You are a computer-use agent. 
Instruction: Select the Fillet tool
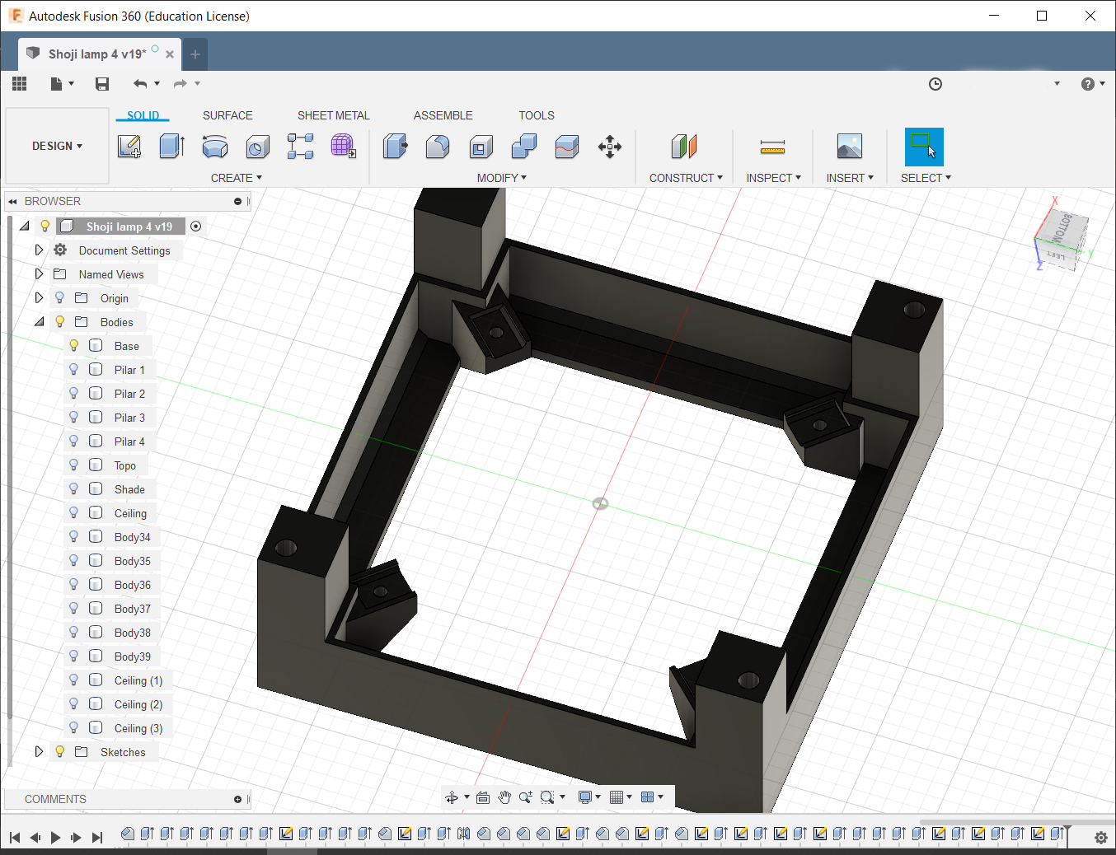point(438,147)
